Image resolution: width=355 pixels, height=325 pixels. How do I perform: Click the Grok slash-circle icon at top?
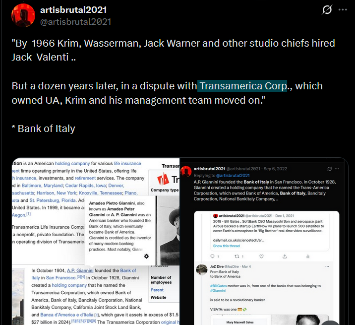(327, 10)
